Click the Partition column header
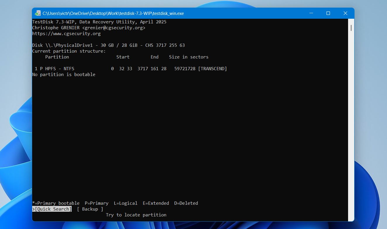387x229 pixels. [57, 57]
